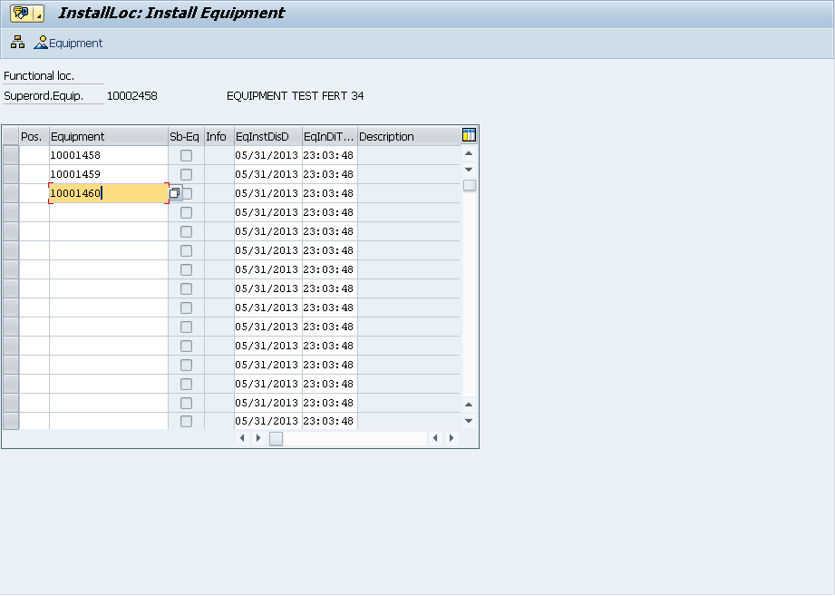Click text EQUIPMENT TEST FERT 34
The height and width of the screenshot is (596, 835).
(295, 96)
